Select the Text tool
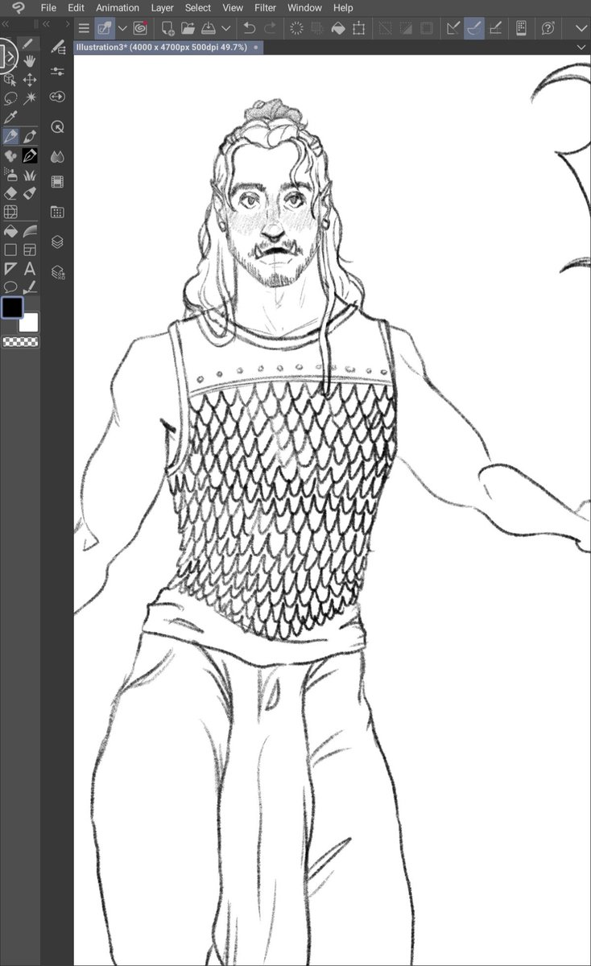 pos(30,269)
